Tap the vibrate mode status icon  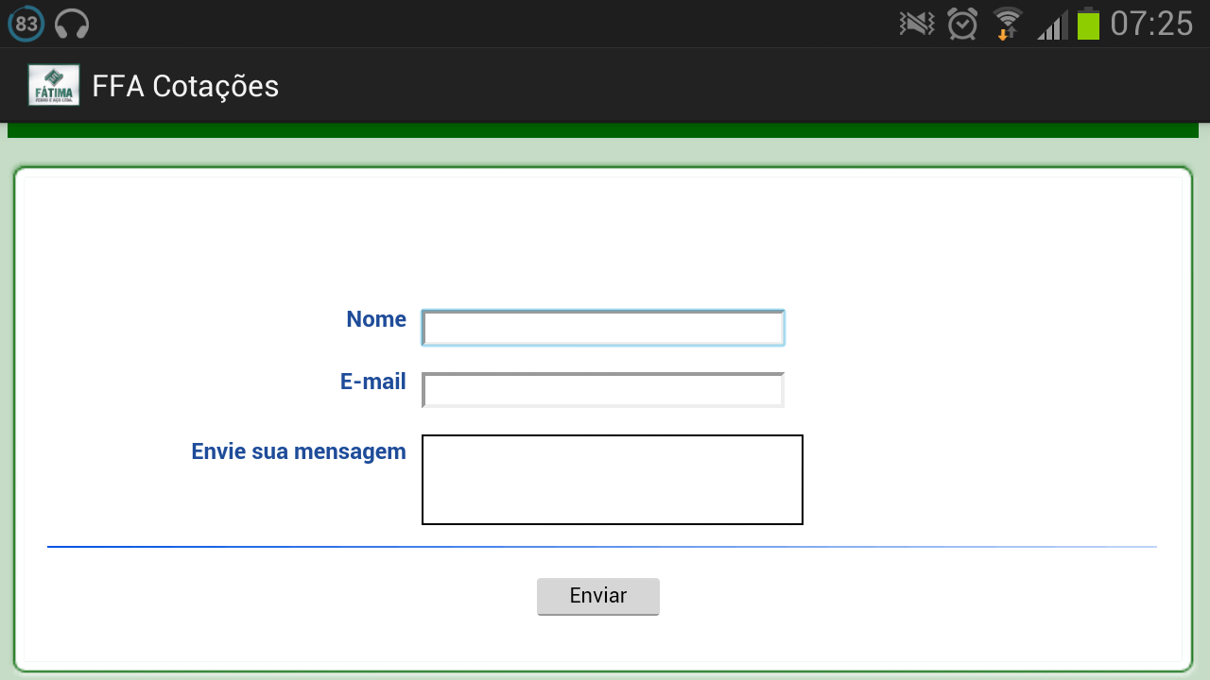pyautogui.click(x=917, y=24)
